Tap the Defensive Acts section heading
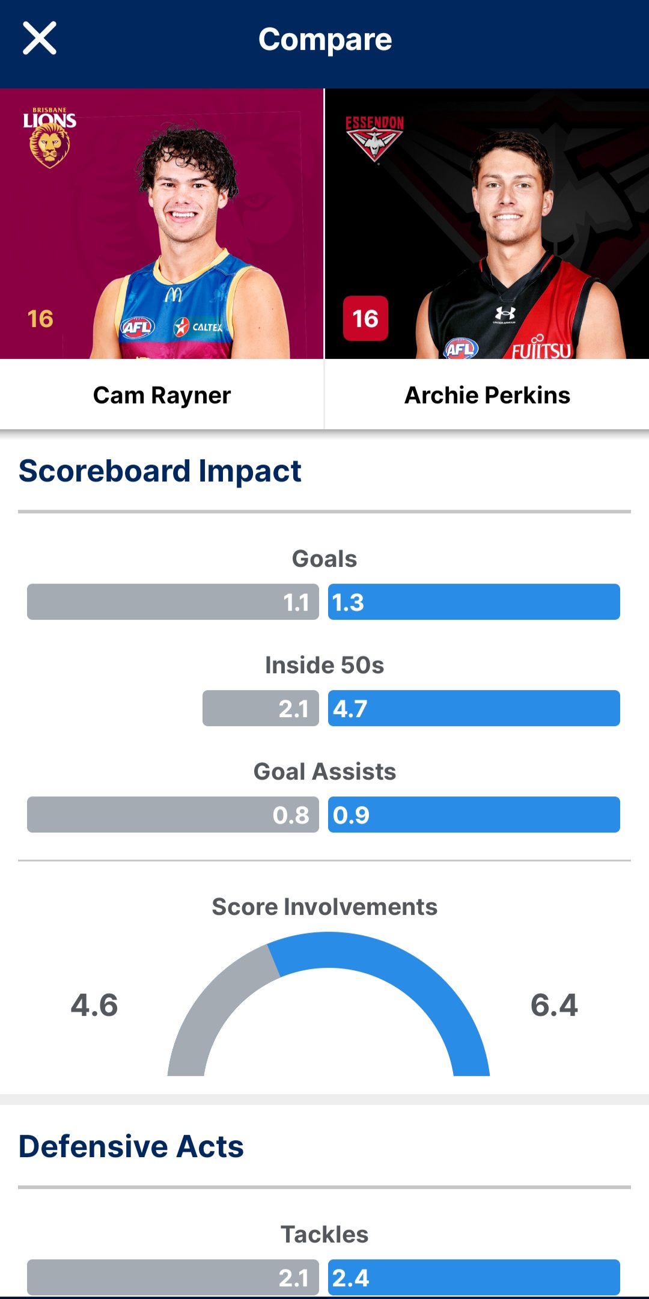This screenshot has width=649, height=1299. pos(131,1146)
